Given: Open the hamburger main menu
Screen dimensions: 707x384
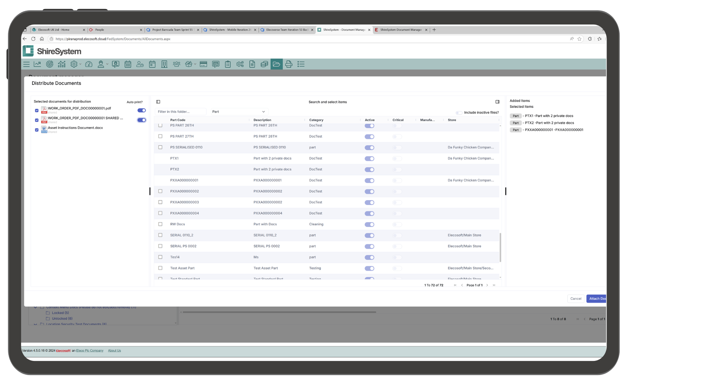Looking at the screenshot, I should pyautogui.click(x=26, y=64).
